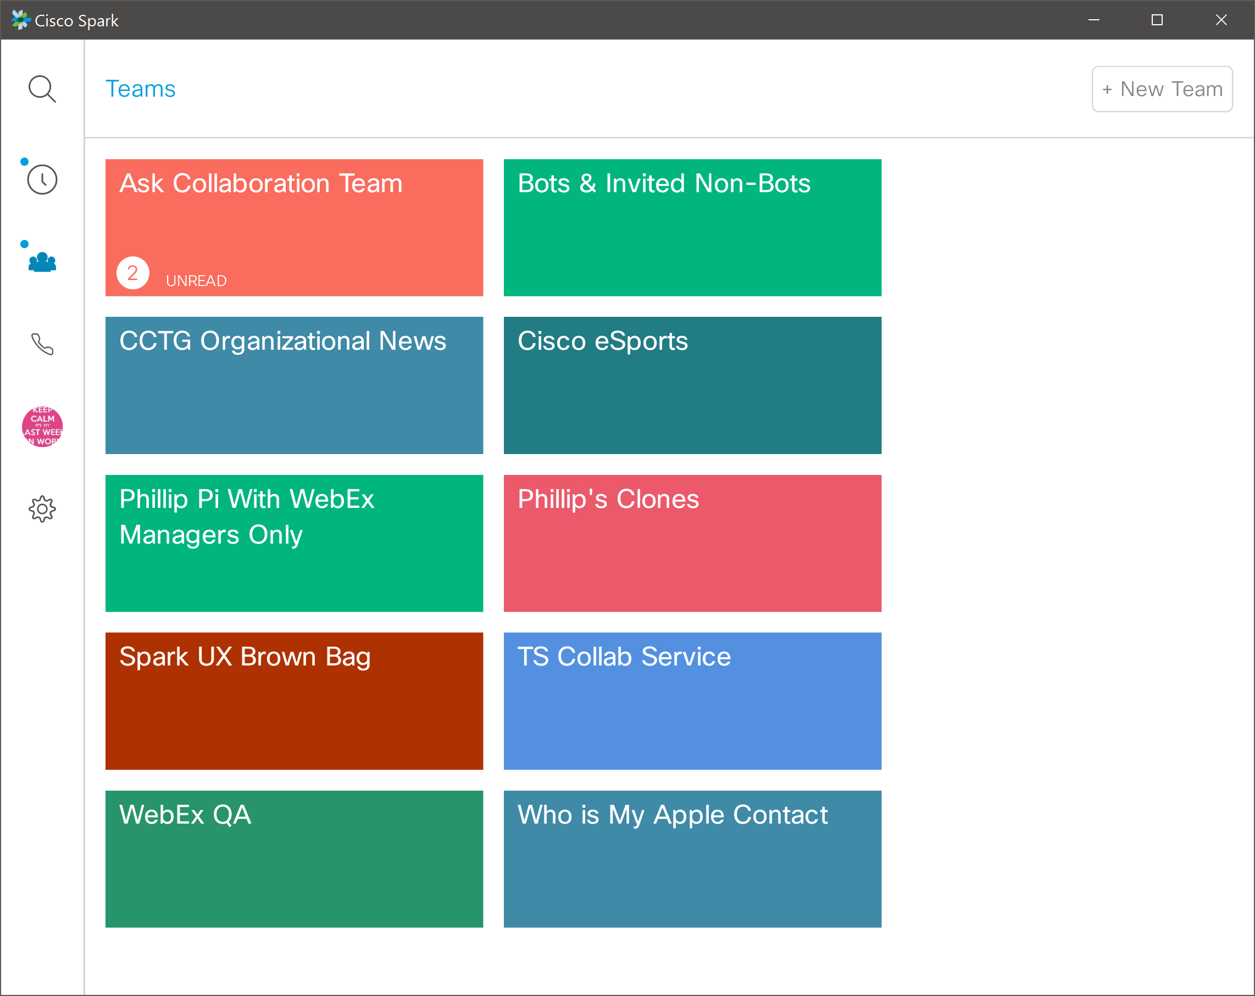
Task: Open the Cisco eSports team tile
Action: [x=692, y=385]
